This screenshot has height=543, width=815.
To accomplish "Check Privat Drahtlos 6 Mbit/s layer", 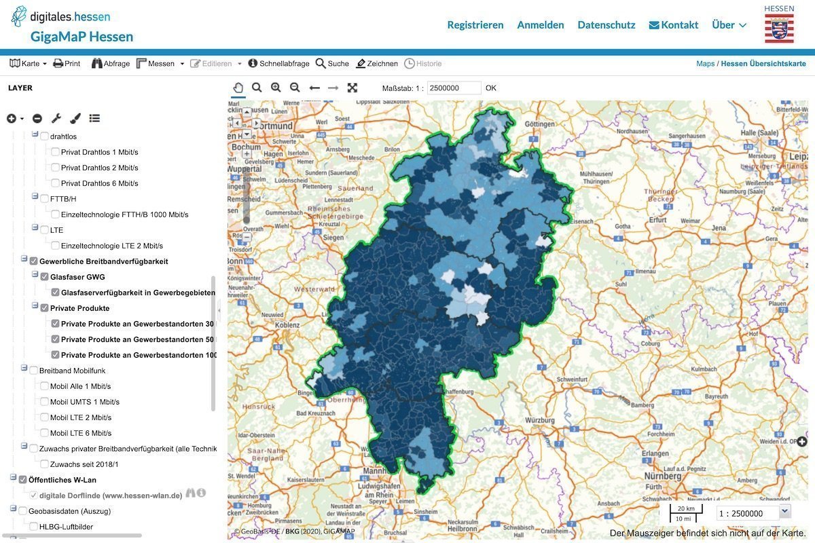I will click(x=55, y=183).
